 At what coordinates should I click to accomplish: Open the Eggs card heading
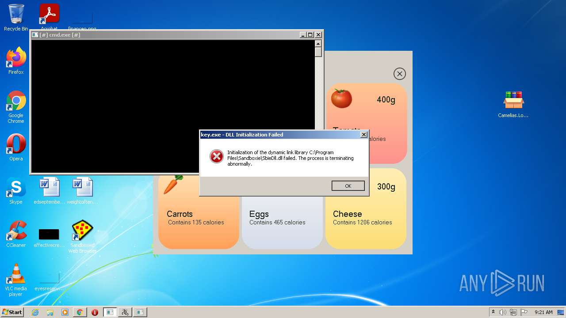tap(259, 214)
